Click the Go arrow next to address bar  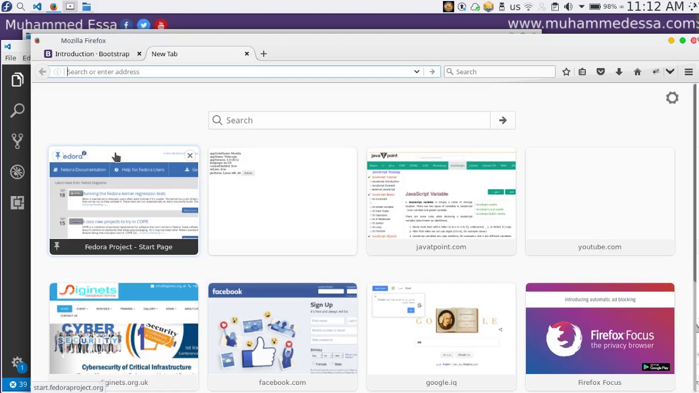coord(432,72)
